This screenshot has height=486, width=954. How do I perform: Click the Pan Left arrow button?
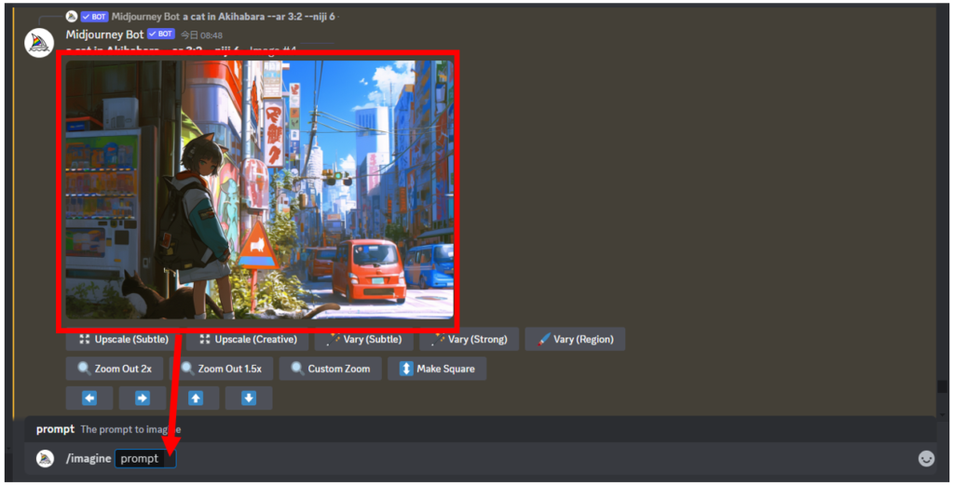[89, 398]
